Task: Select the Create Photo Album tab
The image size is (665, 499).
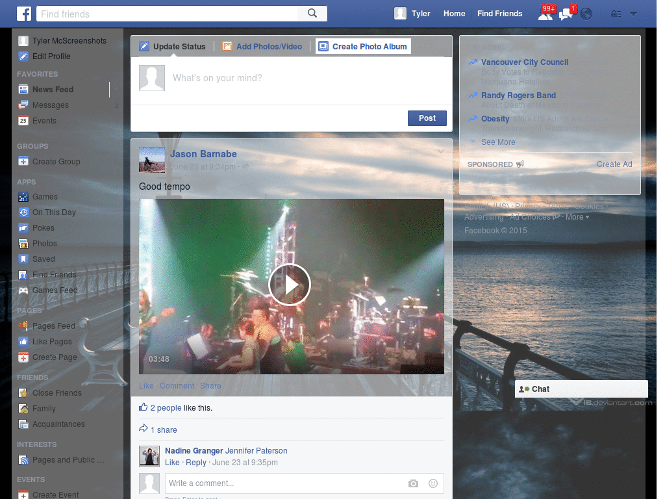Action: coord(364,46)
